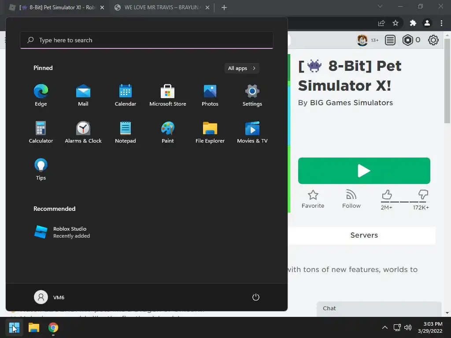
Task: Open File Explorer from pinned apps
Action: (x=210, y=132)
